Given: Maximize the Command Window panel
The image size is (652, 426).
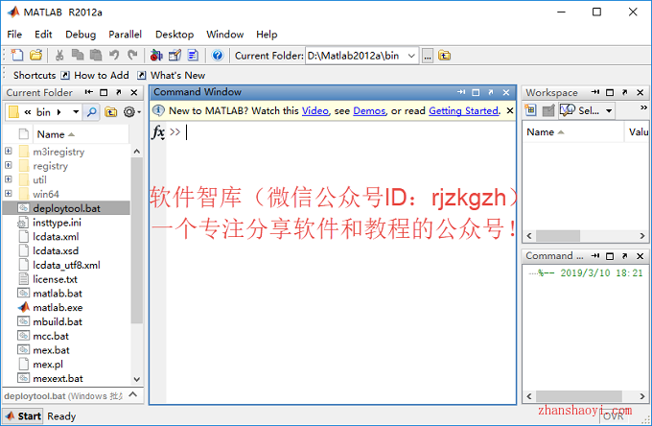Looking at the screenshot, I should pos(476,92).
